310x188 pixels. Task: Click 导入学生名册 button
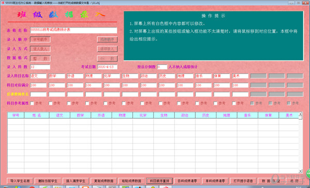pos(20,181)
